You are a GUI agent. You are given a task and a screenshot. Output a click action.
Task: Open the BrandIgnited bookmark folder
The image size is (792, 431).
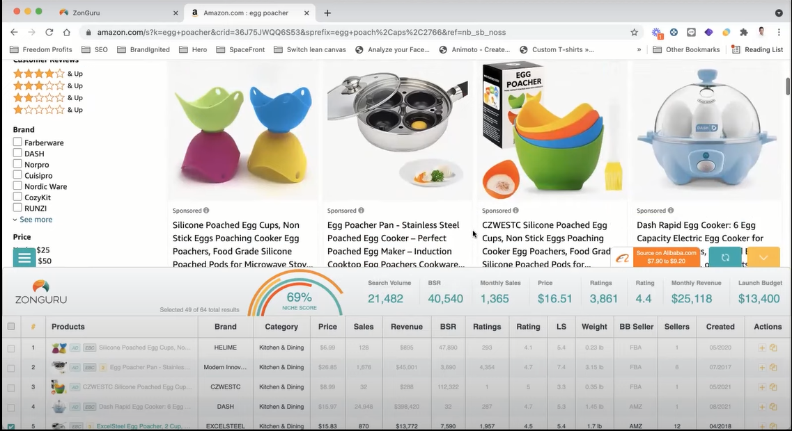pos(143,49)
